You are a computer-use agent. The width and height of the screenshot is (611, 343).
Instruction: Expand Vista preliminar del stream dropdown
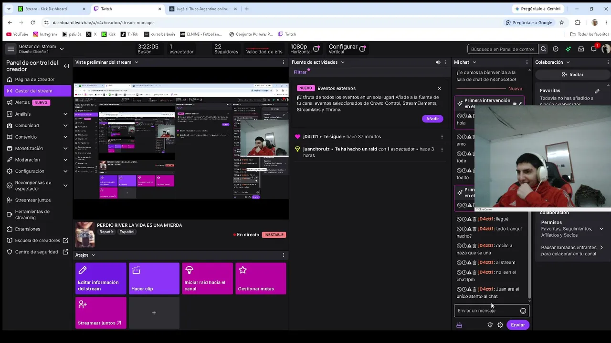tap(136, 62)
